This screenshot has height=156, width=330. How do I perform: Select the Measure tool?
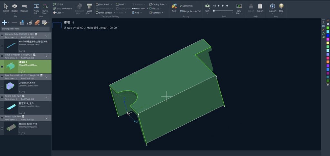click(24, 8)
